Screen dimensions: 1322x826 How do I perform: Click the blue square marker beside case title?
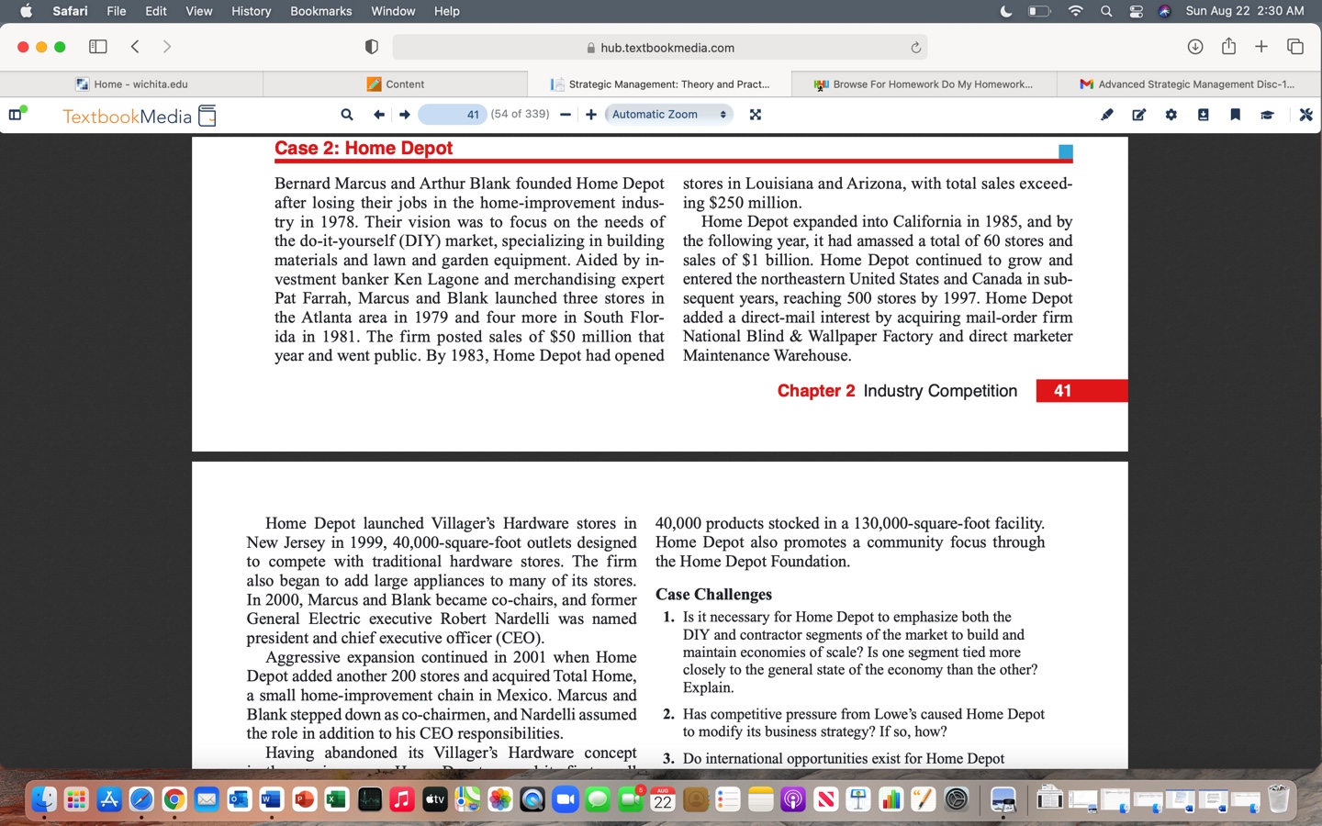[1066, 151]
